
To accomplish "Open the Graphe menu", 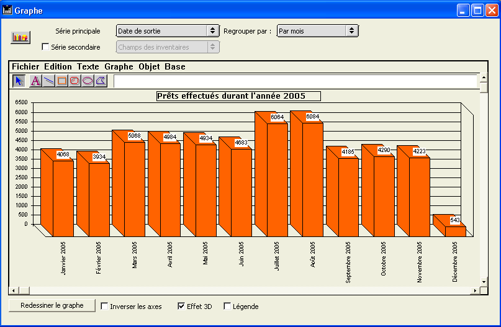I will pos(119,66).
